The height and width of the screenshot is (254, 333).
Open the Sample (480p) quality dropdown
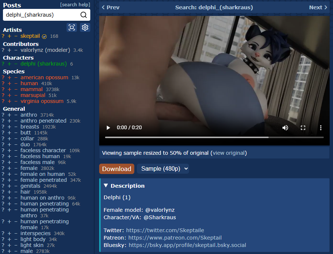[163, 169]
